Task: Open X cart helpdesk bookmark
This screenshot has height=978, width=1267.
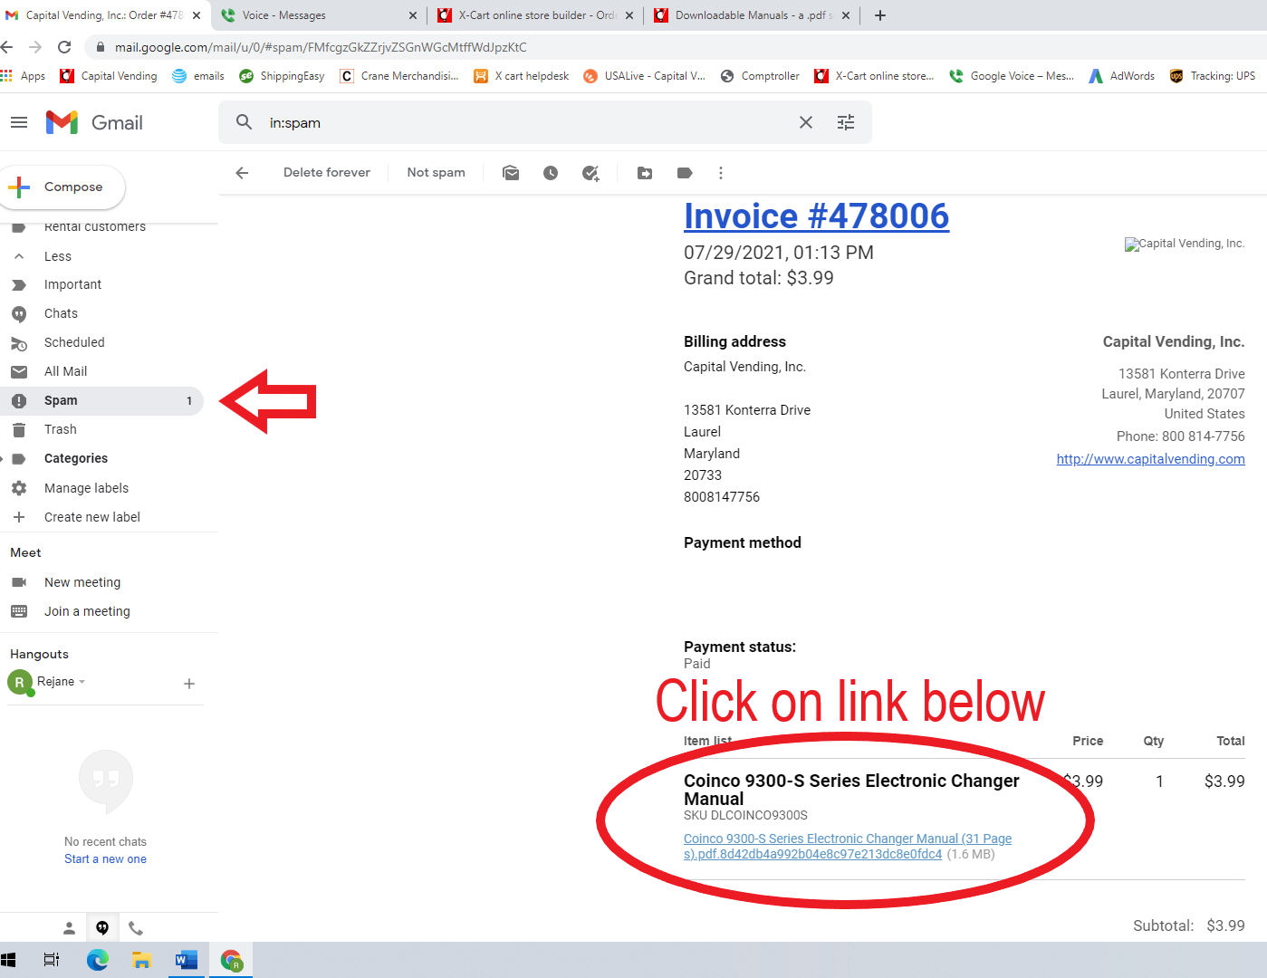Action: (522, 76)
